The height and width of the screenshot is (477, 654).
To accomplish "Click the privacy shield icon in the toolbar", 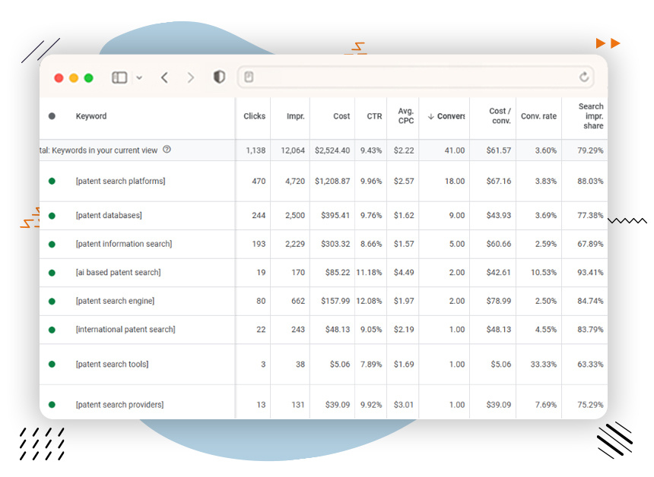I will pyautogui.click(x=218, y=77).
